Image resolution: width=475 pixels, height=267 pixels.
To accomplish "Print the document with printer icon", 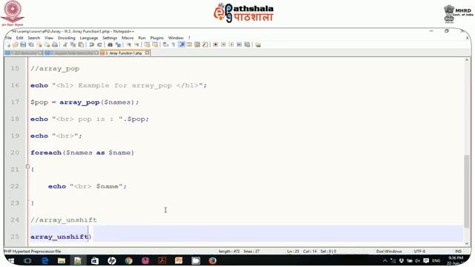I will point(55,44).
